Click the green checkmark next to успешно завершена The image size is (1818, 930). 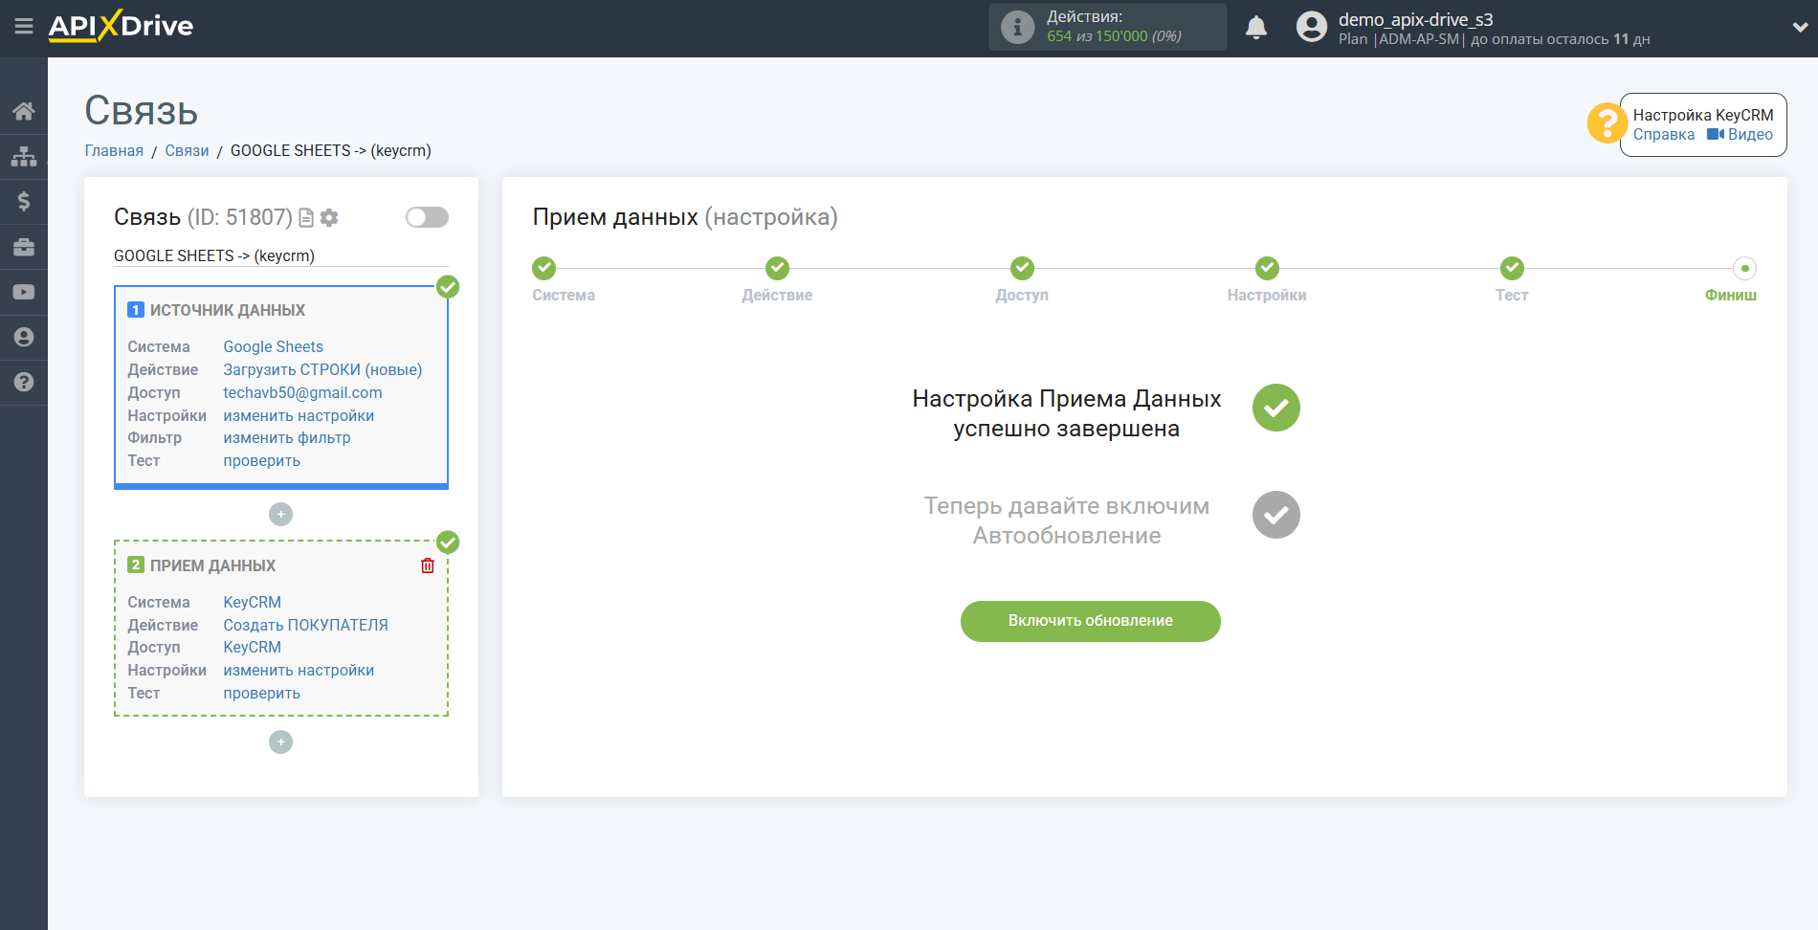(1276, 408)
